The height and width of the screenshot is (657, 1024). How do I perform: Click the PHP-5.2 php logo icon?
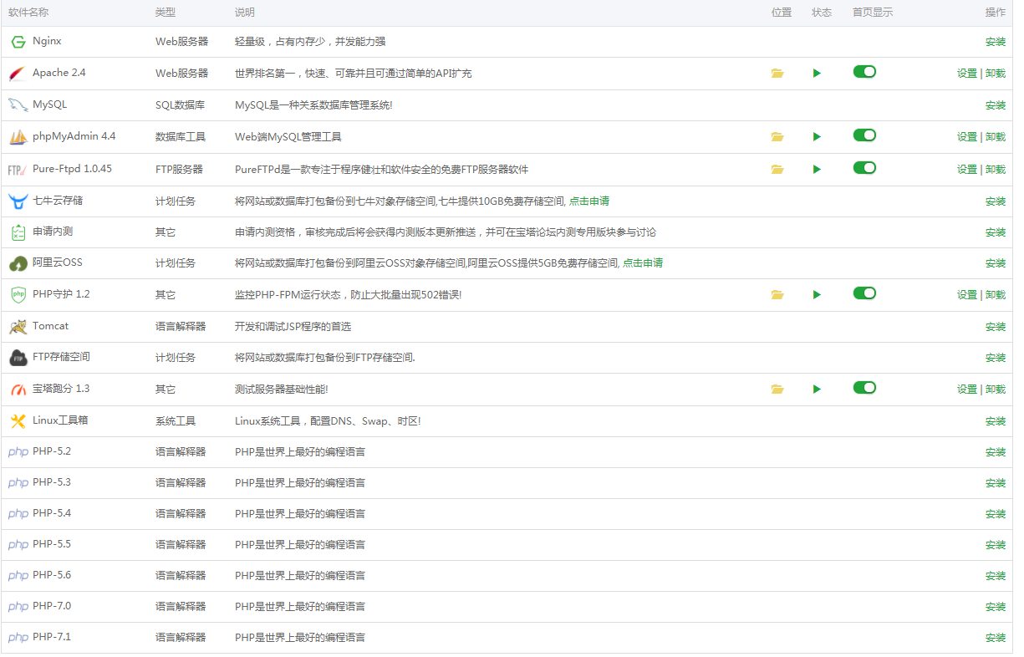[x=18, y=452]
